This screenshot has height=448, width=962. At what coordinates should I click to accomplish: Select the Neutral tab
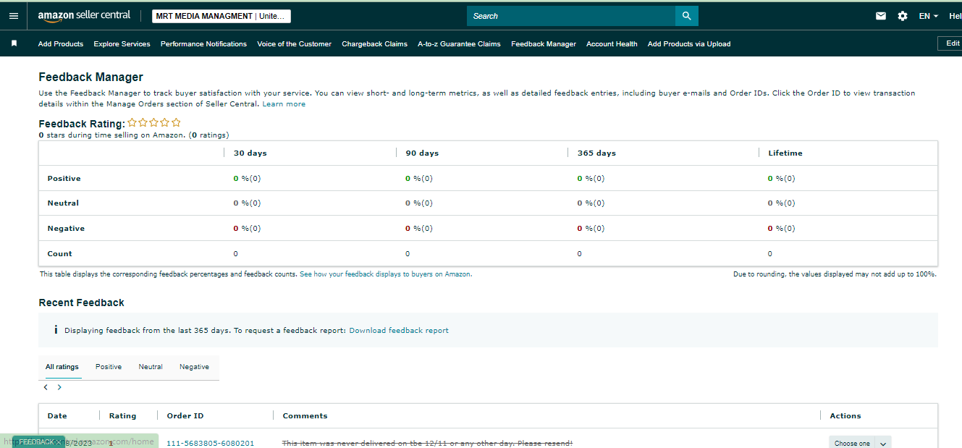click(x=151, y=367)
